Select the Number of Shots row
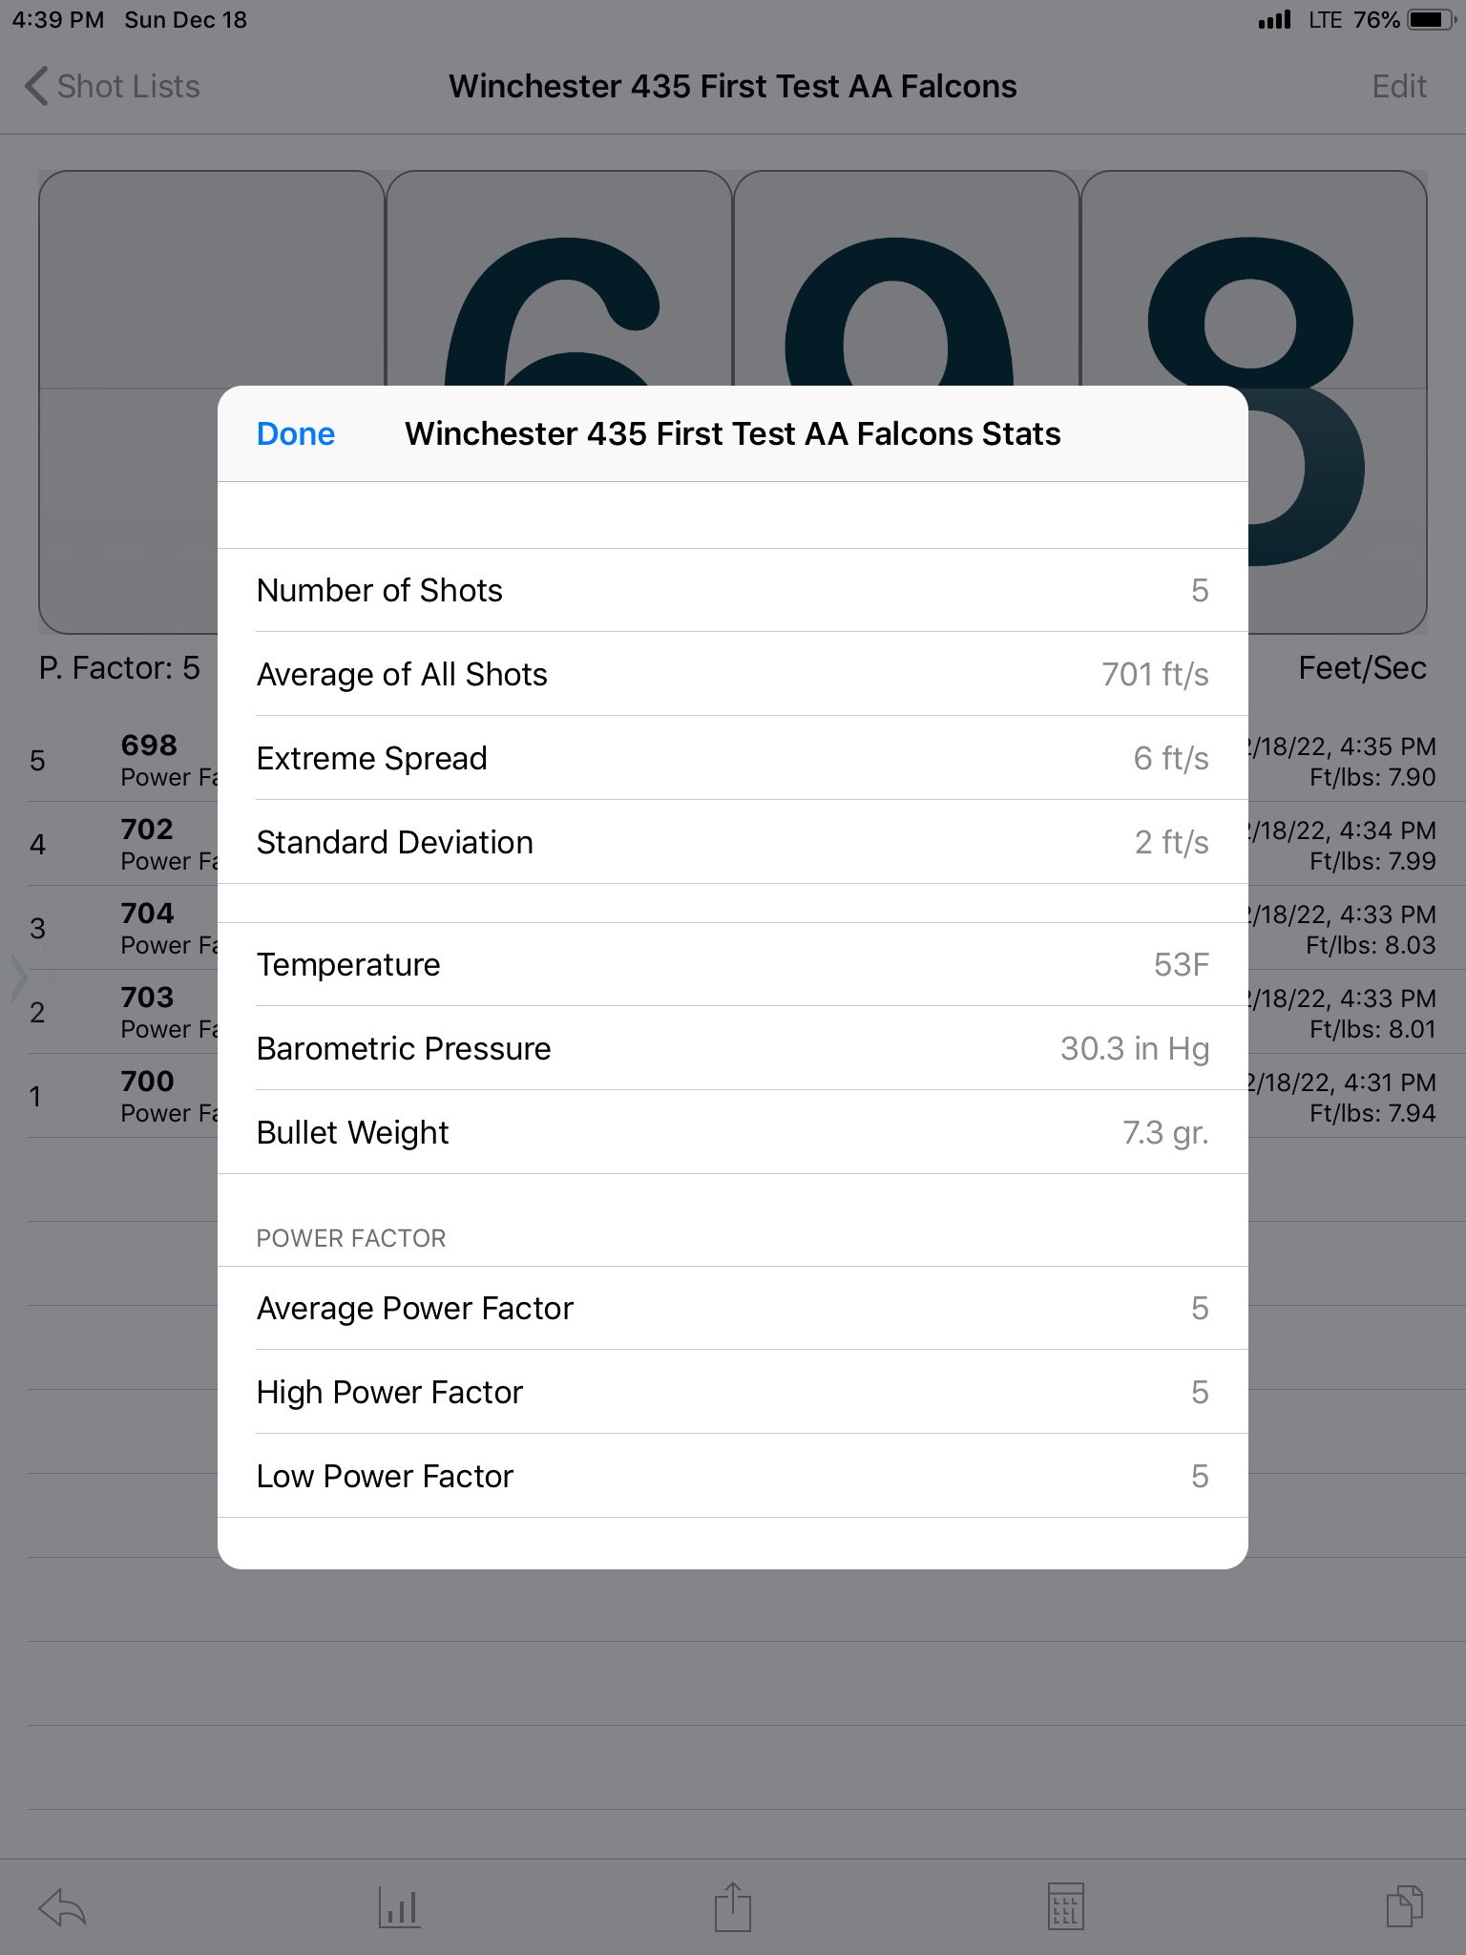 pyautogui.click(x=733, y=590)
